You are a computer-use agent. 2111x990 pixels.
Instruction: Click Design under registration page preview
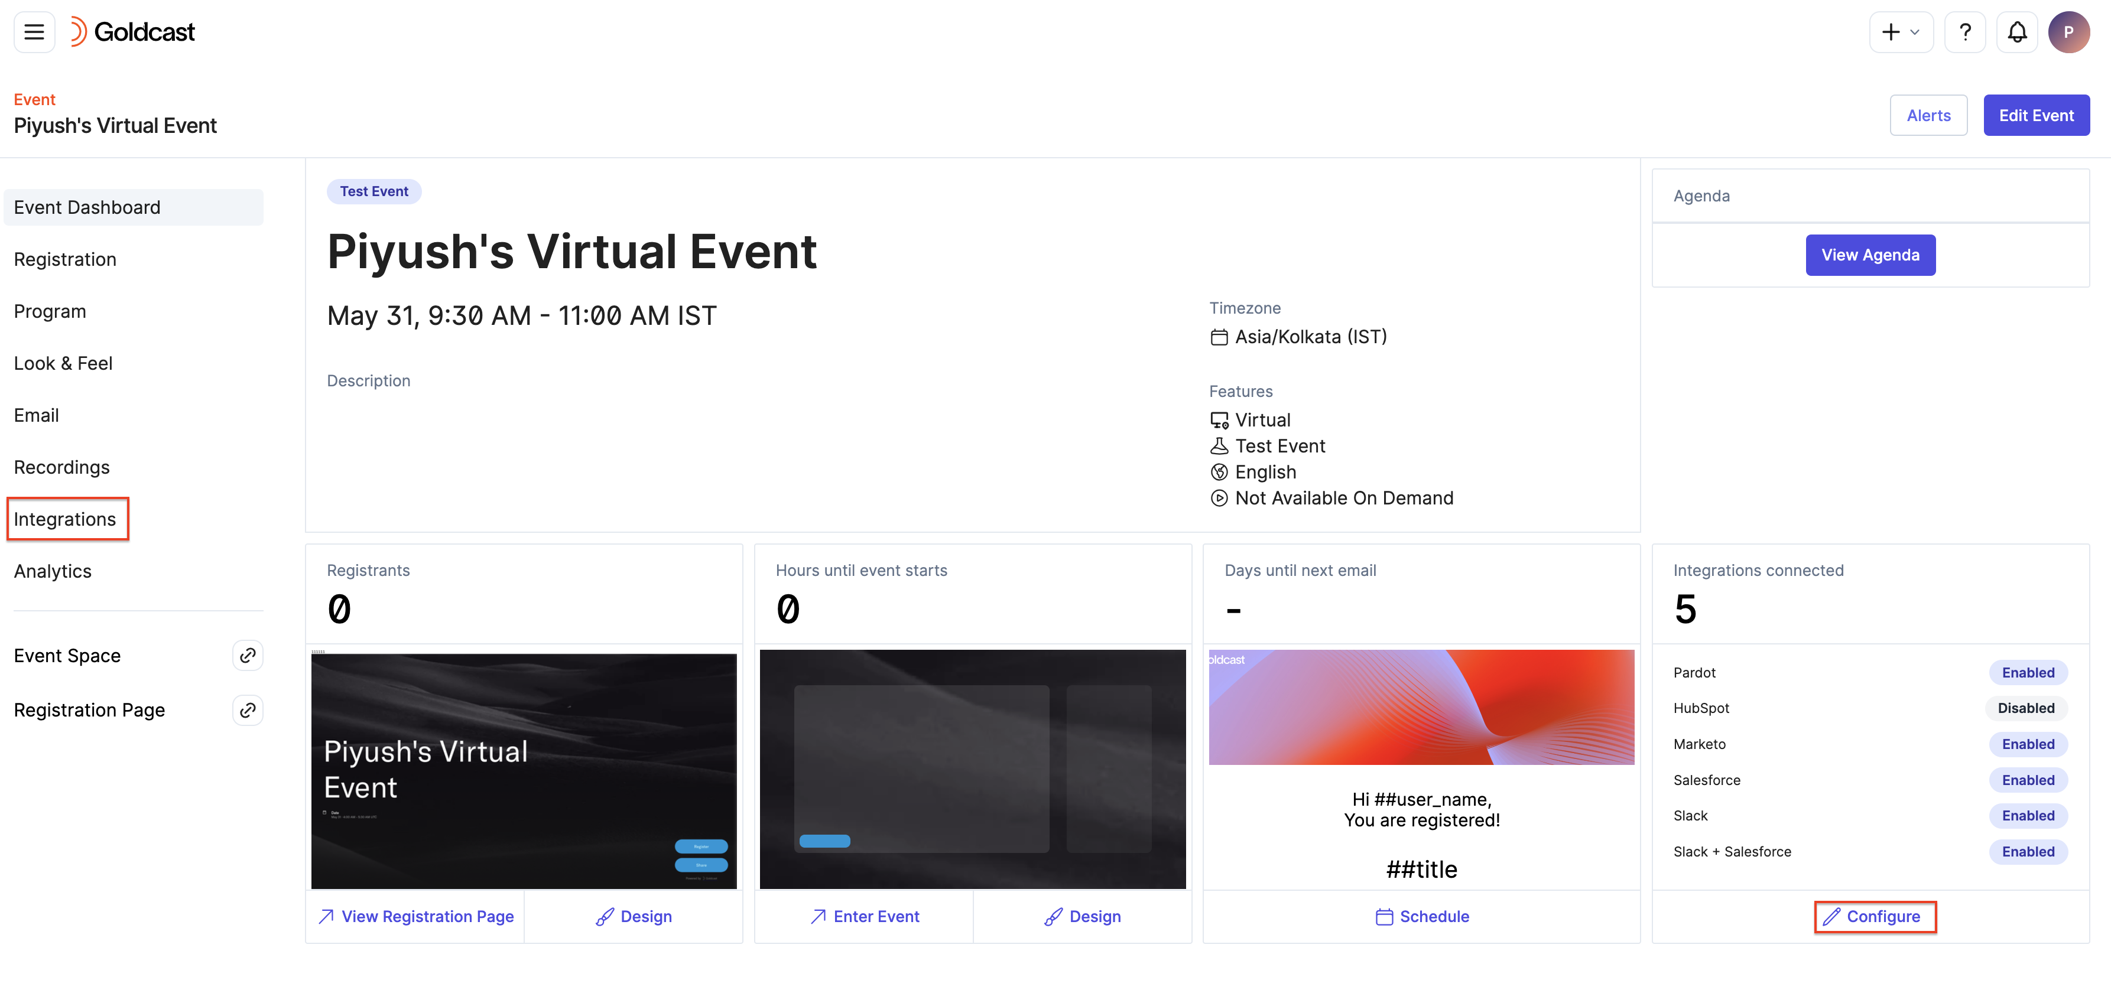pyautogui.click(x=634, y=917)
